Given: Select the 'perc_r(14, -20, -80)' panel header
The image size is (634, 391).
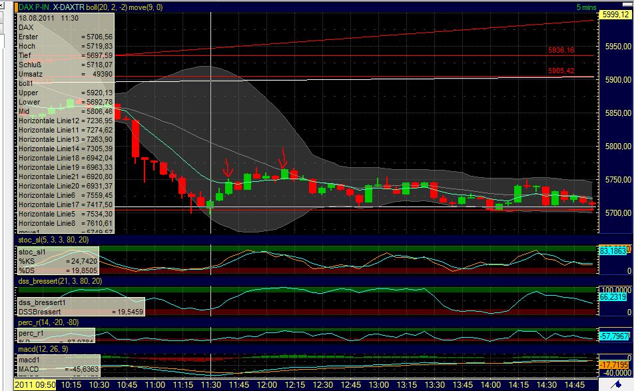Looking at the screenshot, I should pos(48,322).
